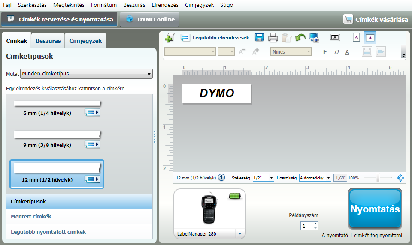Click the LabelManager 280 printer image
The height and width of the screenshot is (245, 412).
[x=209, y=209]
